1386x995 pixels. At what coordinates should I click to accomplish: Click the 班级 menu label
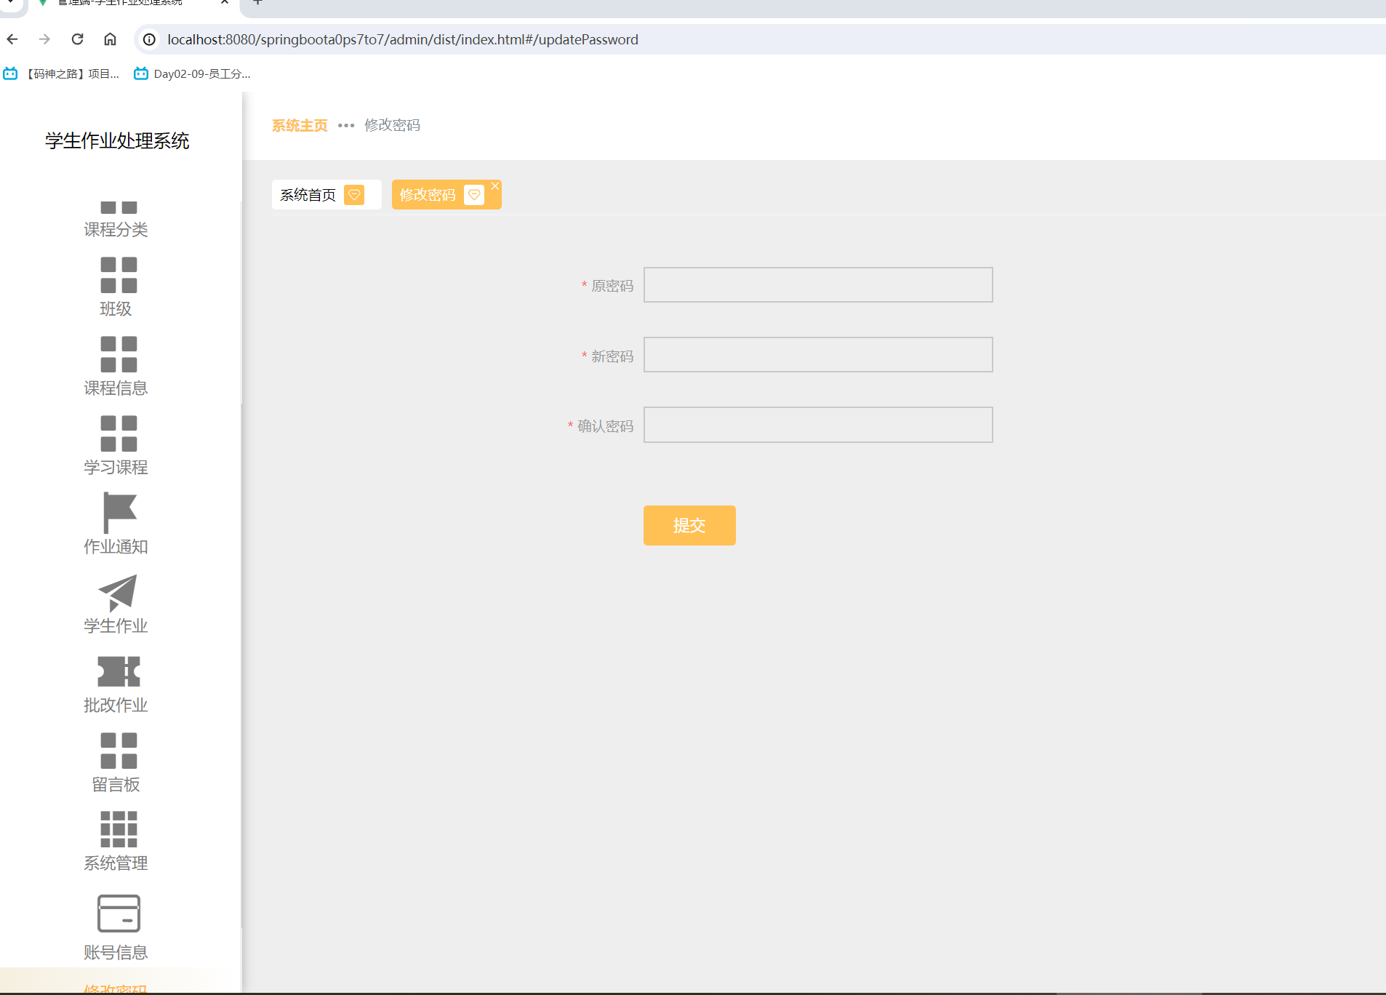tap(116, 309)
